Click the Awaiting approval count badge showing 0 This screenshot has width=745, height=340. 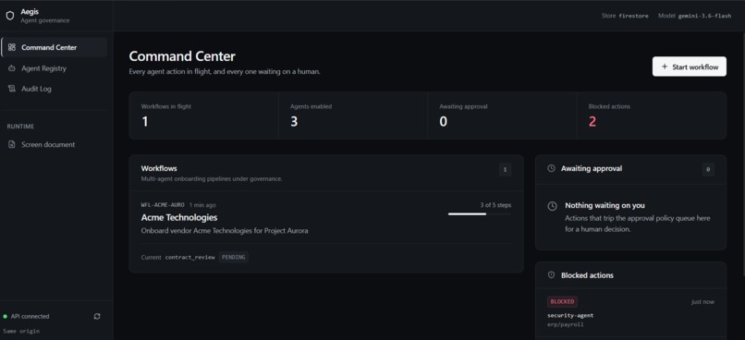coord(708,169)
